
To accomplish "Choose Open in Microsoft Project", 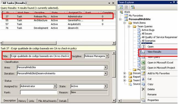I will (x=161, y=68).
